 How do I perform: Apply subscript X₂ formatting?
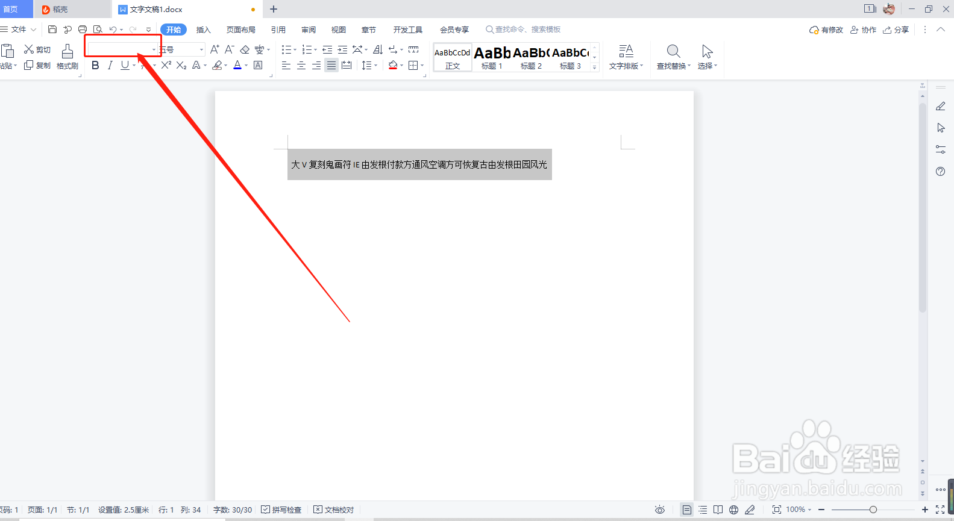coord(181,65)
